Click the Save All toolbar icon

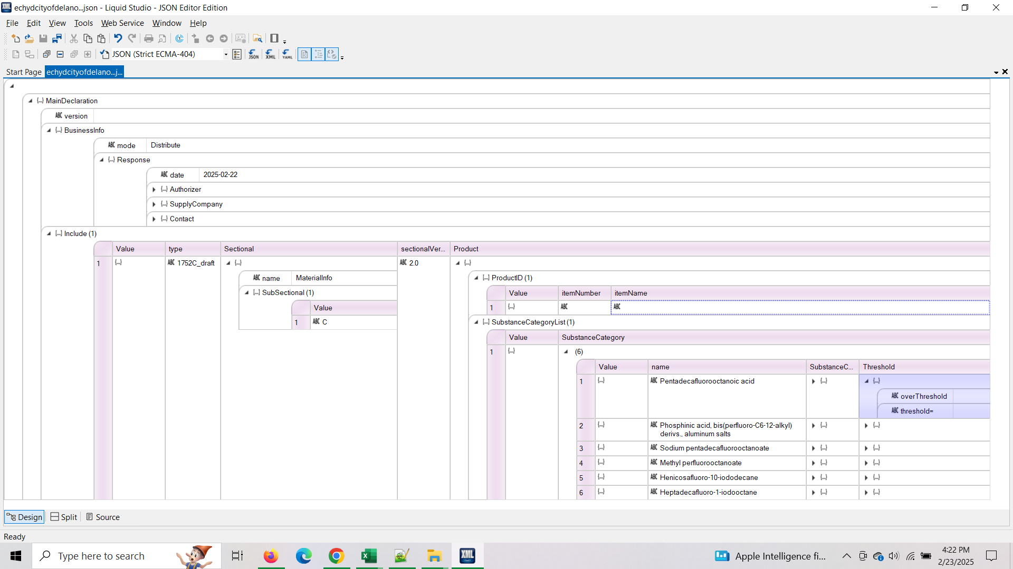[x=57, y=38]
